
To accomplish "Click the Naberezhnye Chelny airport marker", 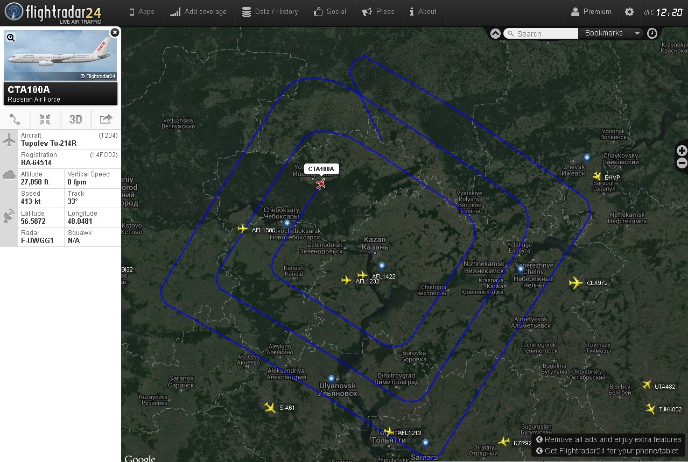I will click(x=520, y=268).
